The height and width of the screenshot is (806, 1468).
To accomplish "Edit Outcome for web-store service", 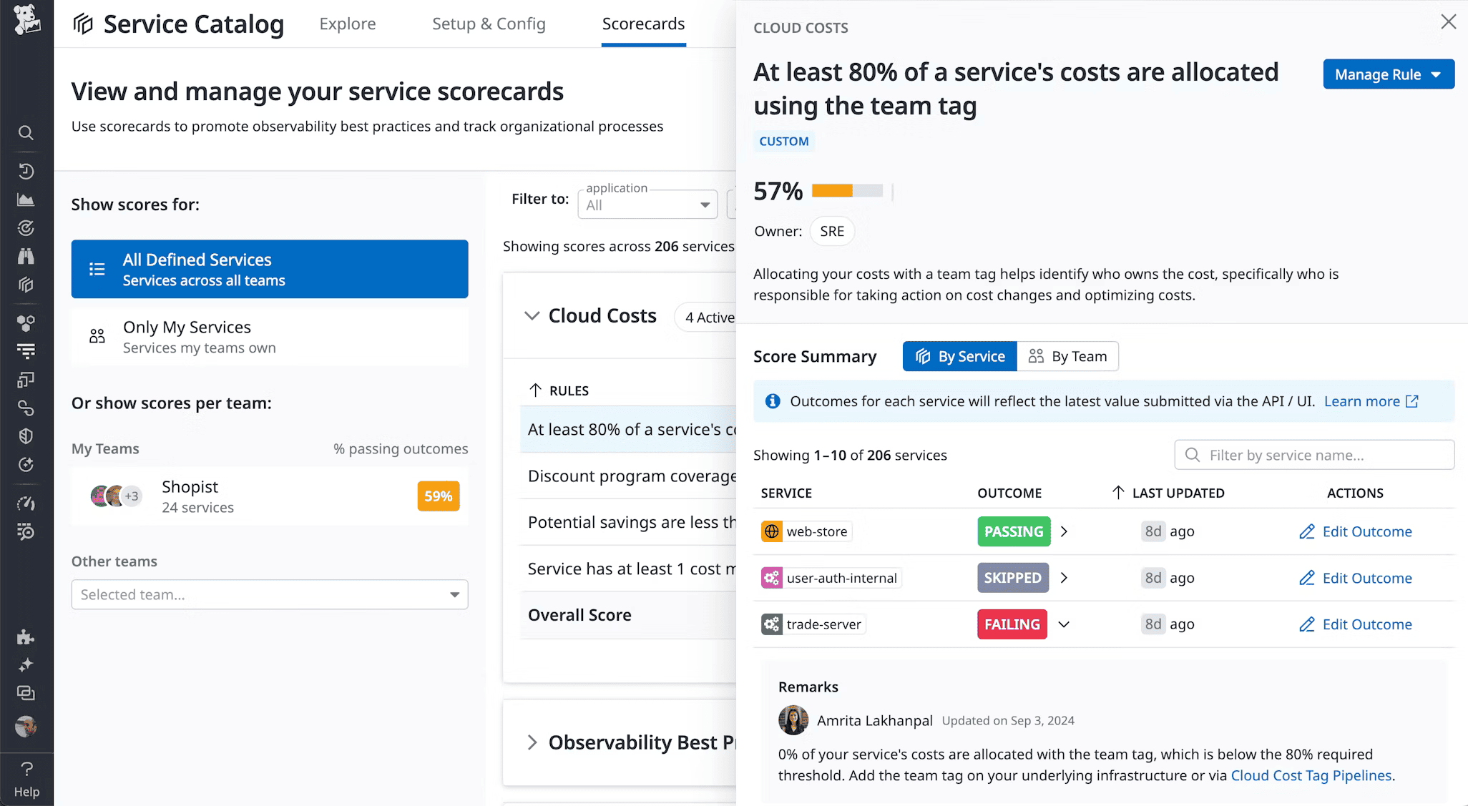I will click(1354, 531).
